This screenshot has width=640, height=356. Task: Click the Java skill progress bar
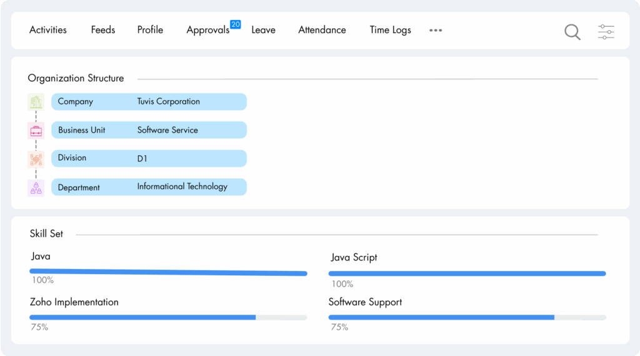click(x=168, y=272)
